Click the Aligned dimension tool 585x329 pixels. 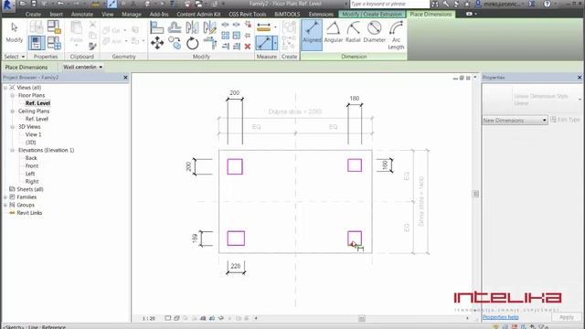coord(312,35)
